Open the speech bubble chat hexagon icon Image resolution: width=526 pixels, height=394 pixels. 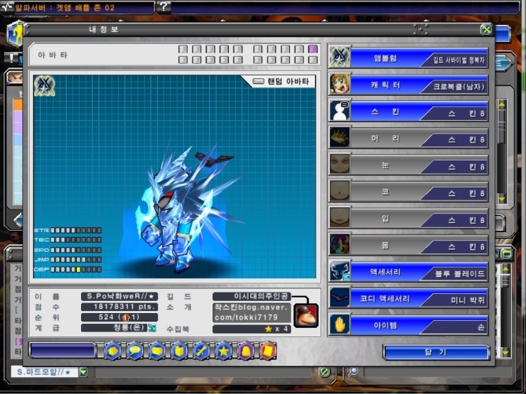135,351
